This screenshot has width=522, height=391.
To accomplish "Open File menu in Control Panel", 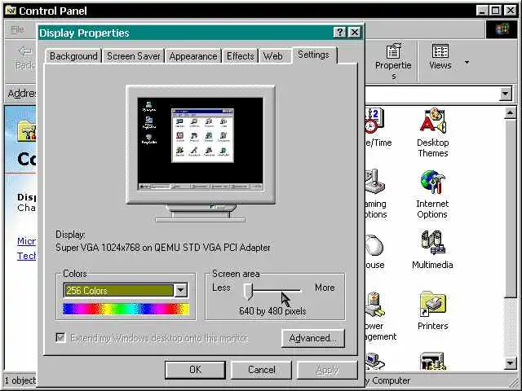I will click(x=17, y=29).
